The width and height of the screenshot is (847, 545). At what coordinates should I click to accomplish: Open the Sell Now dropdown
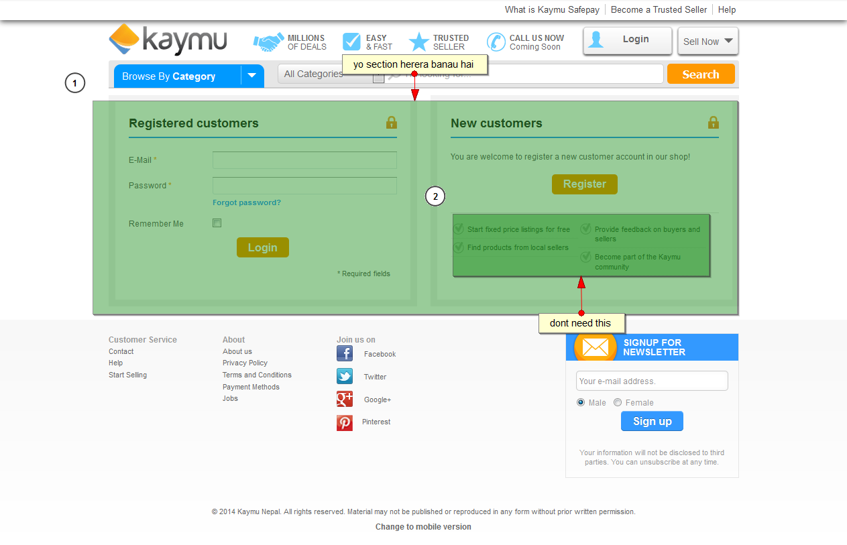[708, 41]
